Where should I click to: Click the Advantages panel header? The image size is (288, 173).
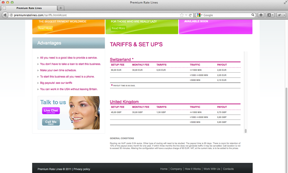[x=68, y=43]
